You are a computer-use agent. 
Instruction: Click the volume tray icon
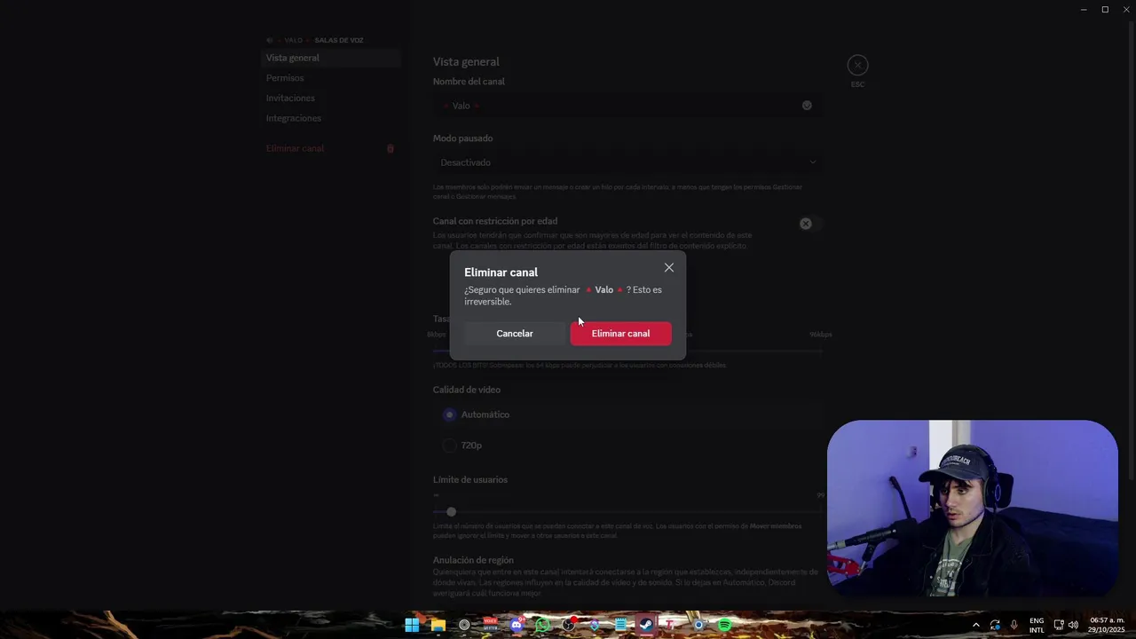[x=1073, y=625]
